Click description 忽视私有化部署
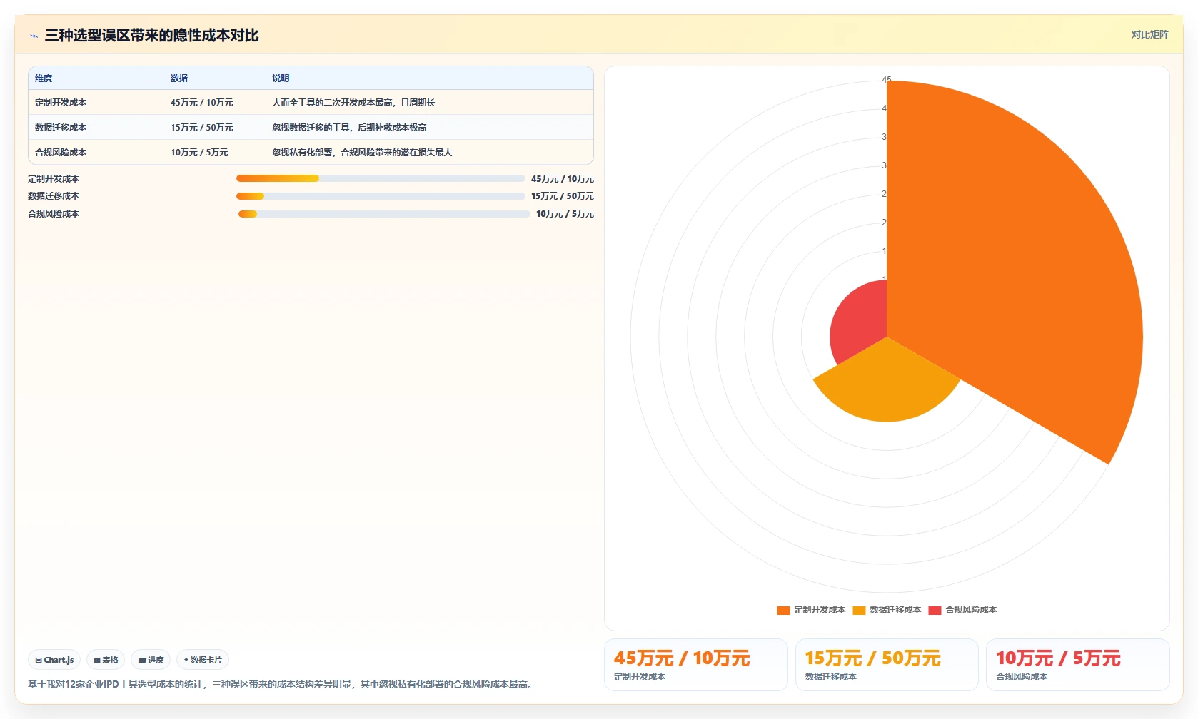The width and height of the screenshot is (1198, 719). (362, 153)
